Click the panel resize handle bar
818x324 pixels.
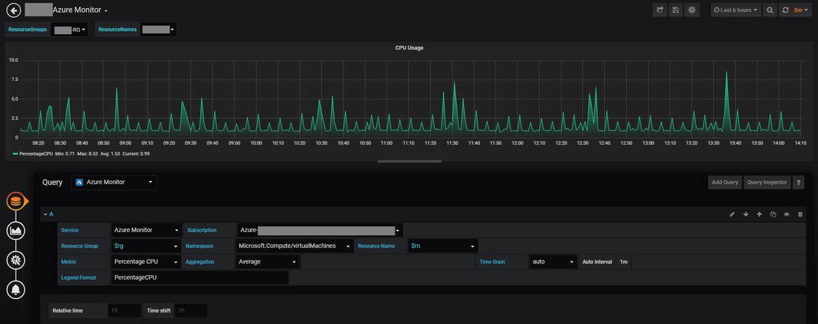[409, 161]
